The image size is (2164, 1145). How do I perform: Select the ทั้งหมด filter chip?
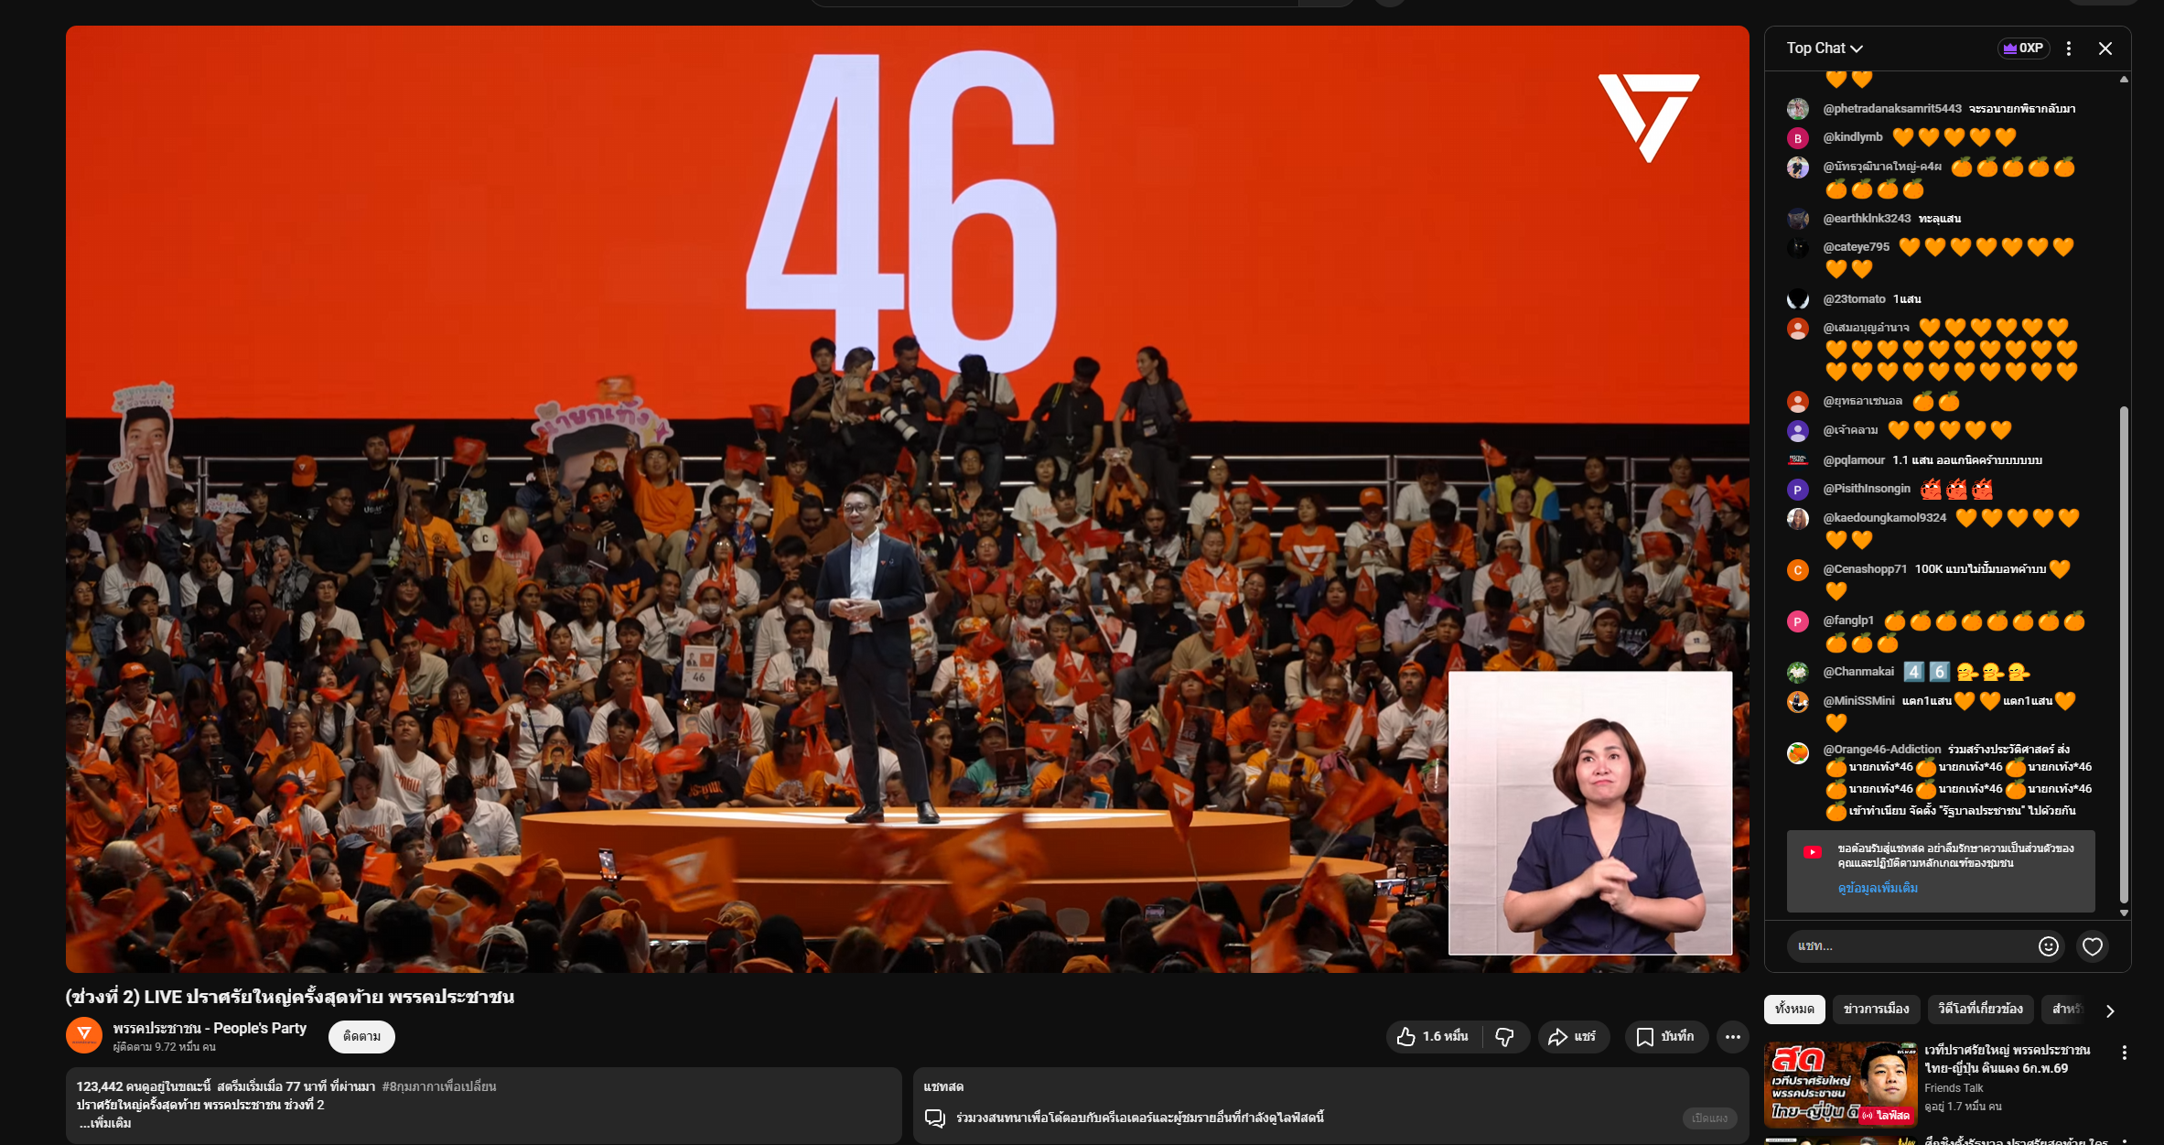click(x=1793, y=1009)
